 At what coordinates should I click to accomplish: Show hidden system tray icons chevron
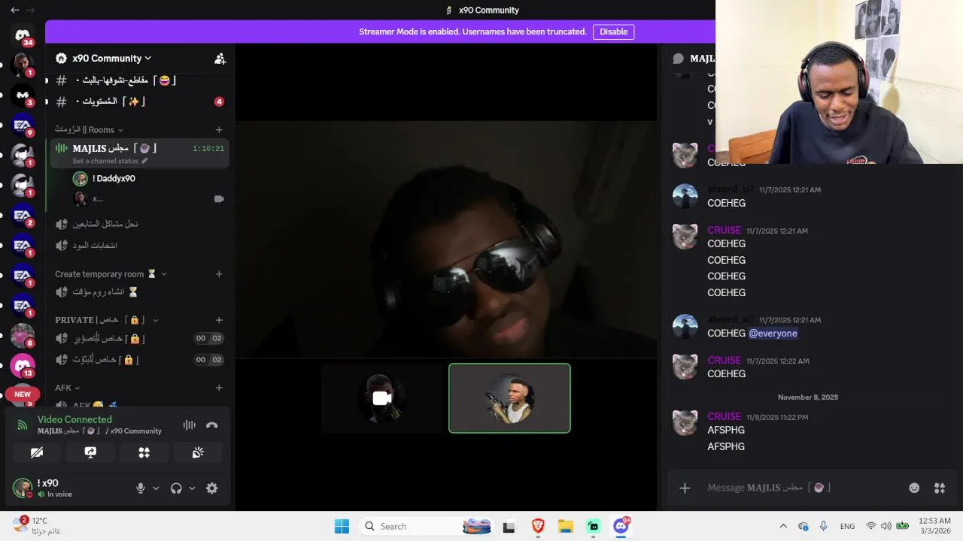tap(783, 526)
